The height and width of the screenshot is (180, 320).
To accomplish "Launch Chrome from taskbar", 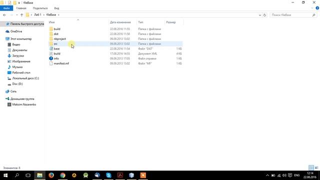I will pyautogui.click(x=62, y=175).
